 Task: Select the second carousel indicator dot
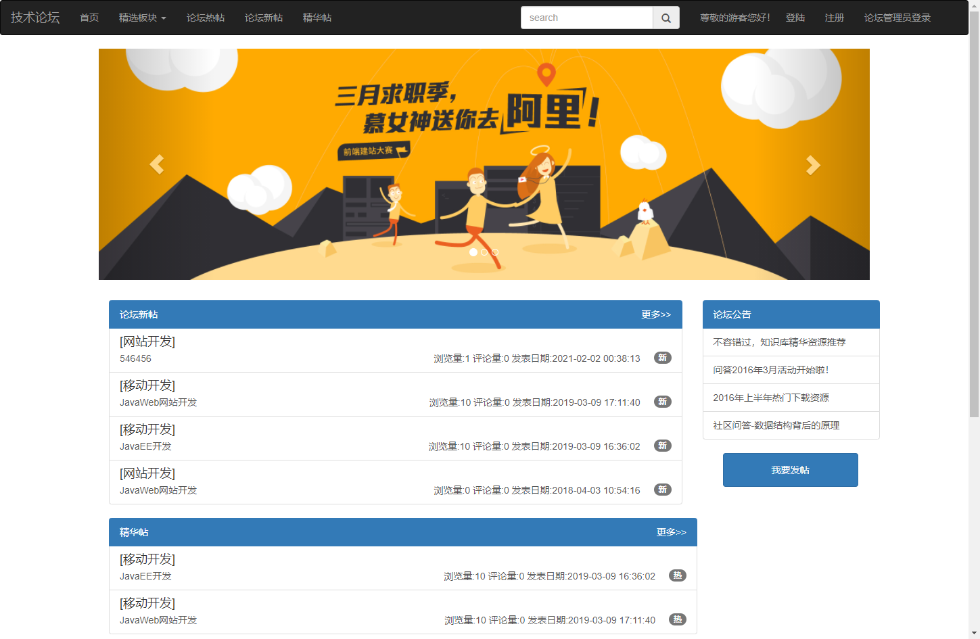(484, 252)
